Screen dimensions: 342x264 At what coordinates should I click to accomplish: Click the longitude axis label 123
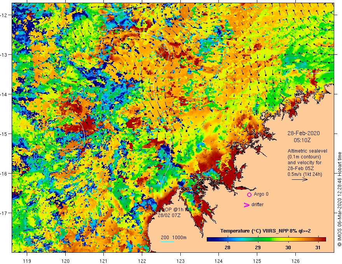[180, 261]
